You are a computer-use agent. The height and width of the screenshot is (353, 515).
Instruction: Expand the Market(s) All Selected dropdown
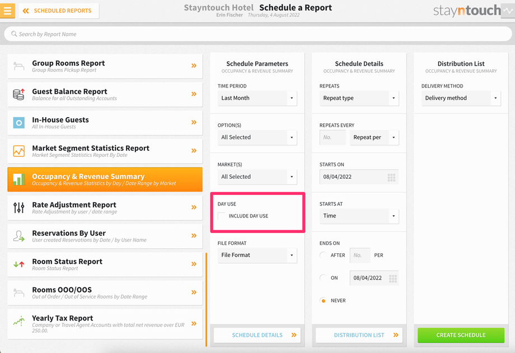(257, 176)
